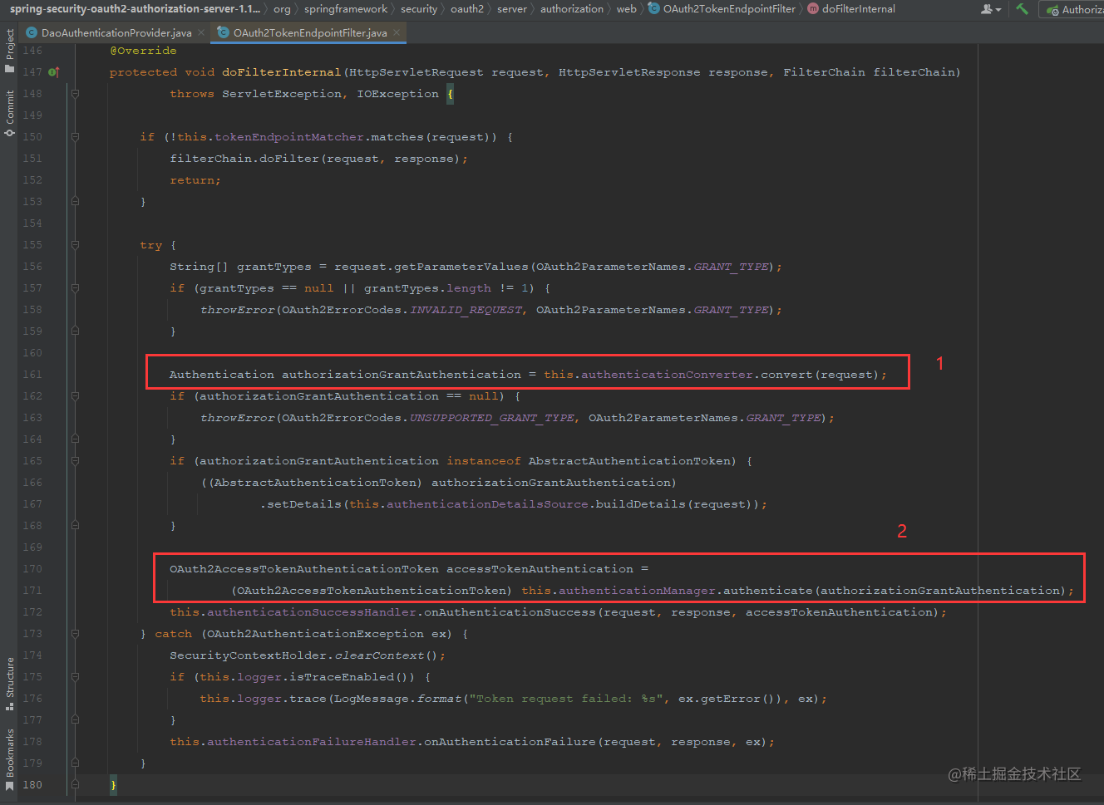Close the DaoAuthenticationProvider.java tab
The width and height of the screenshot is (1104, 805).
202,32
